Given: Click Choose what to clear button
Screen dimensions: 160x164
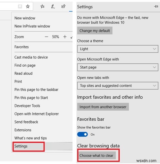Looking at the screenshot, I should tap(97, 155).
